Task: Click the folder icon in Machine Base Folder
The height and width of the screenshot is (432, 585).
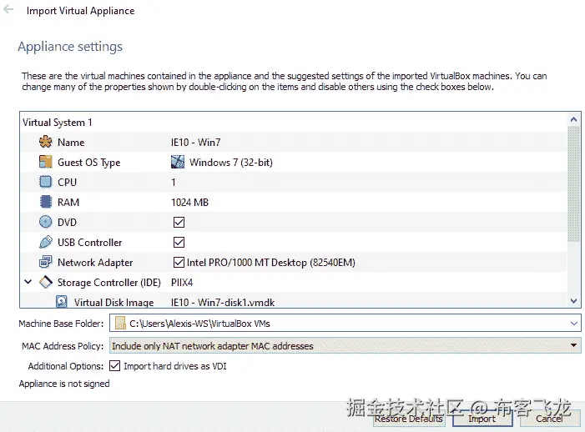Action: 120,323
